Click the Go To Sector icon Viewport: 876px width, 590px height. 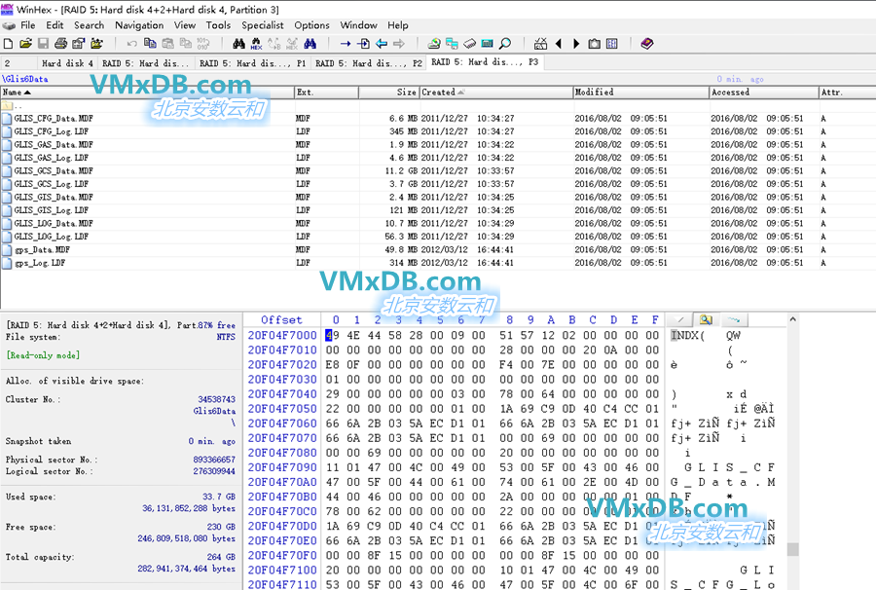(x=363, y=44)
